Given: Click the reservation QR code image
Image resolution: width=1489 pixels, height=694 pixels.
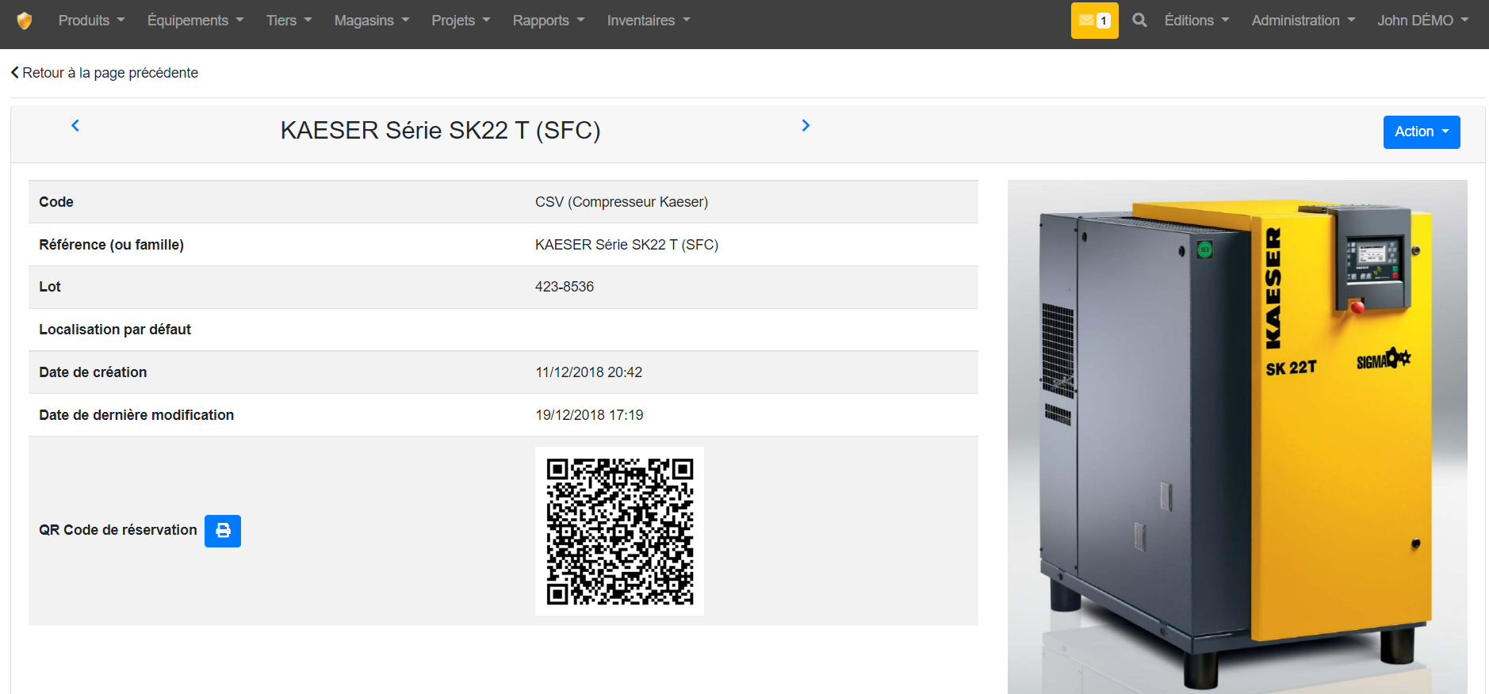Looking at the screenshot, I should pos(619,531).
